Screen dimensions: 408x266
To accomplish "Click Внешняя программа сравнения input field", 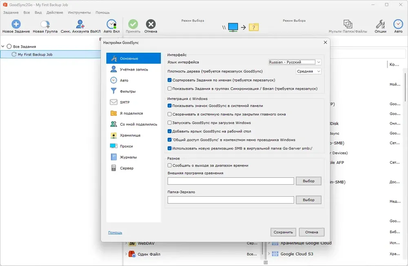I will coord(231,181).
